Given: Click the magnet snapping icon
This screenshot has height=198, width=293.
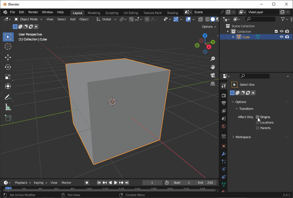Looking at the screenshot, I should point(131,19).
